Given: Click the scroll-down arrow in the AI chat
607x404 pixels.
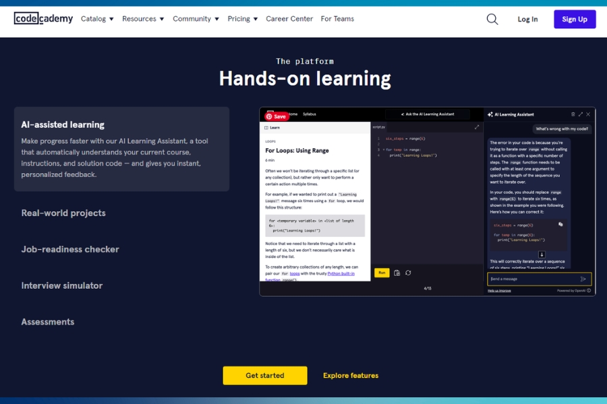Looking at the screenshot, I should (x=542, y=255).
